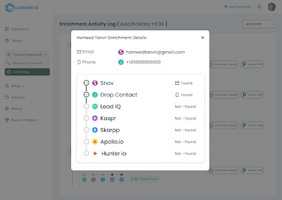This screenshot has width=282, height=200.
Task: Click the Billing document icon
Action: pyautogui.click(x=7, y=86)
